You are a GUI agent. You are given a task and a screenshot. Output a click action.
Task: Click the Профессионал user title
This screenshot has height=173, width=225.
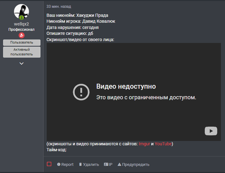click(x=21, y=30)
